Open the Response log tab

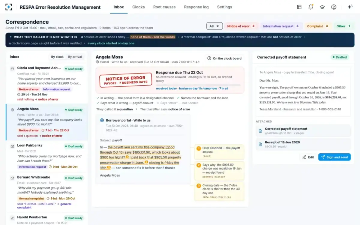pyautogui.click(x=196, y=7)
